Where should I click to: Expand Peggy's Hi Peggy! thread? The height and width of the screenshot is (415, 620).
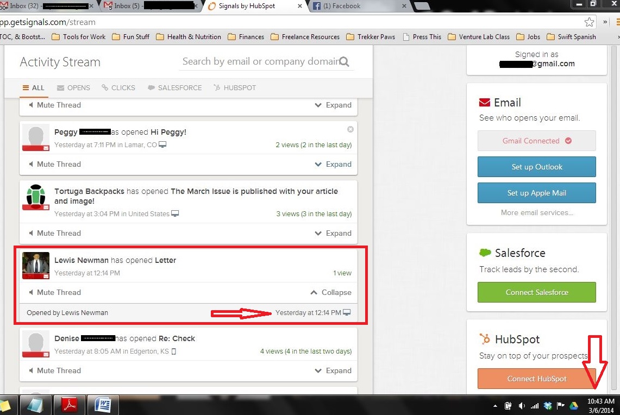[333, 164]
